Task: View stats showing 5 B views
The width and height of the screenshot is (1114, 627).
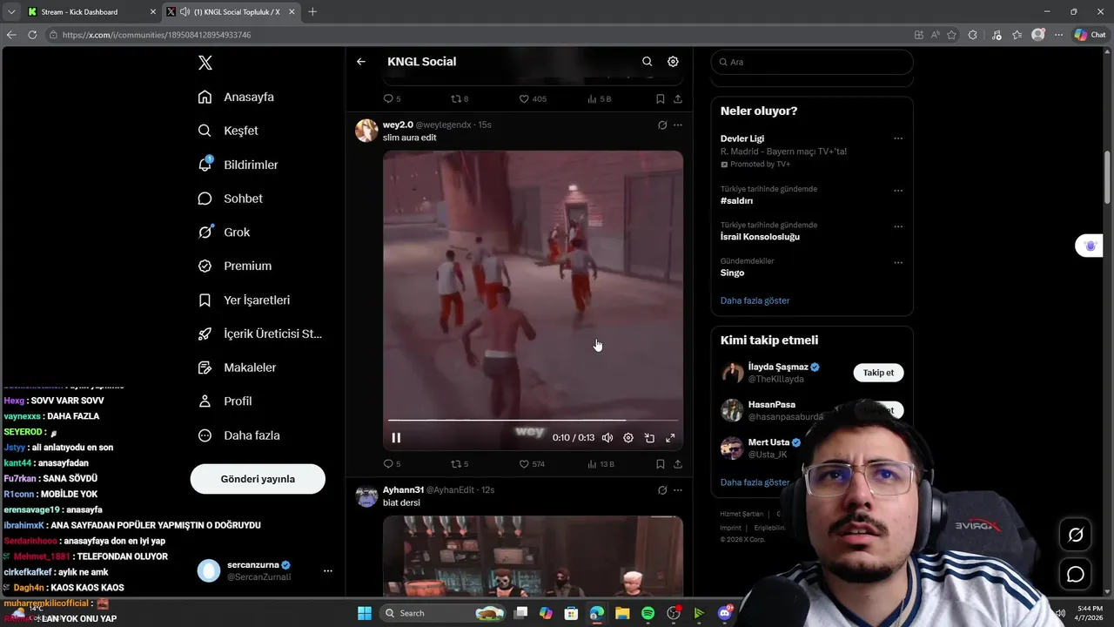Action: point(600,99)
